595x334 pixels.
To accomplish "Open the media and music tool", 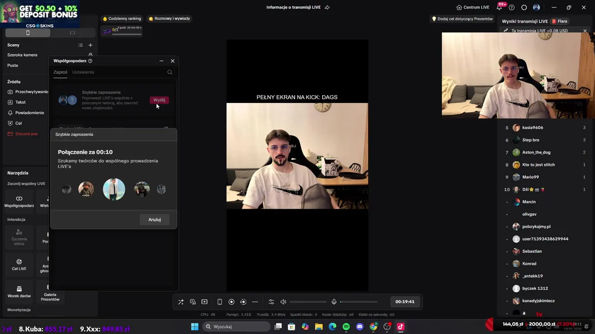I will coord(193,302).
